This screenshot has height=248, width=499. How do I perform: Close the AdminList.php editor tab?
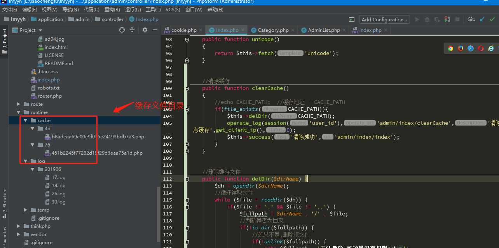344,30
